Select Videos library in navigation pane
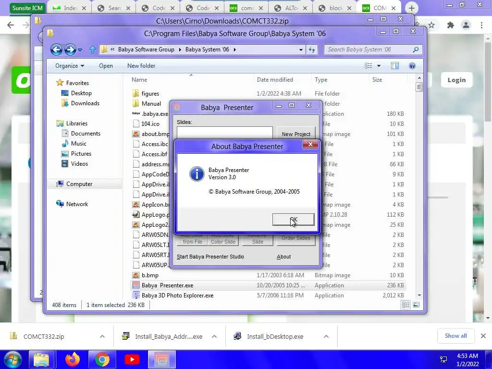Screen dimensions: 492x369 79,164
